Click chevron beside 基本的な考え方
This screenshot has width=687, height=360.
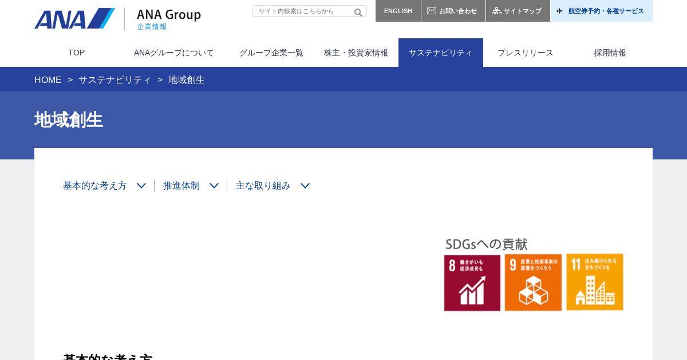[141, 186]
